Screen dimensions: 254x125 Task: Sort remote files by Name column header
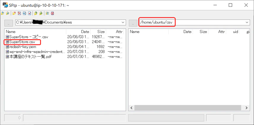(x=148, y=32)
